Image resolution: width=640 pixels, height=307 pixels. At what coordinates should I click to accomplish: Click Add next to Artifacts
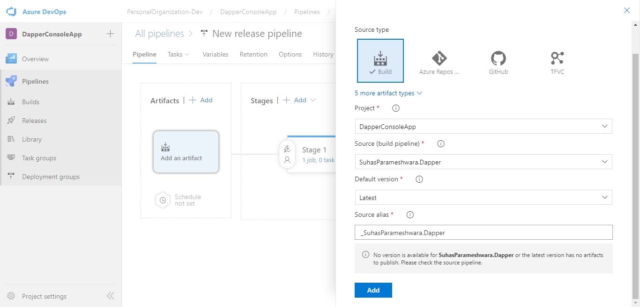(x=201, y=100)
